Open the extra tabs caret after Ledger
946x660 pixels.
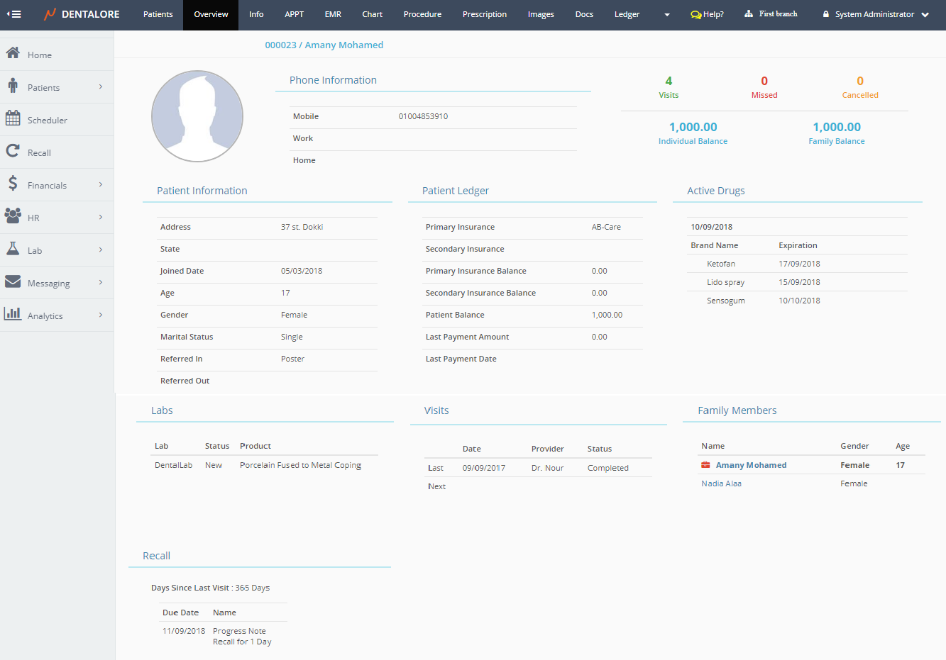666,15
